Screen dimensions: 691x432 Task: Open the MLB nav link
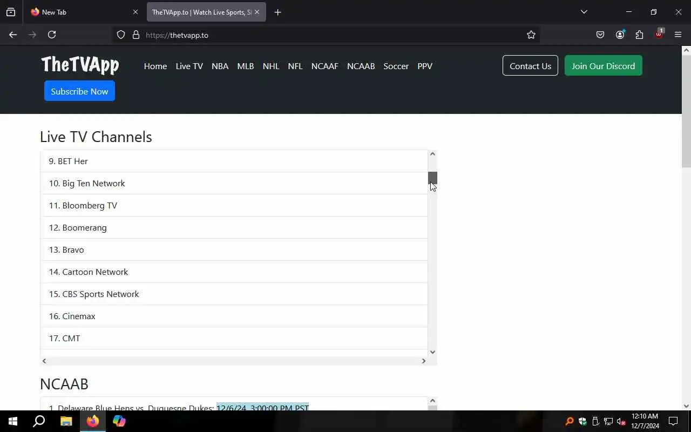click(x=246, y=66)
